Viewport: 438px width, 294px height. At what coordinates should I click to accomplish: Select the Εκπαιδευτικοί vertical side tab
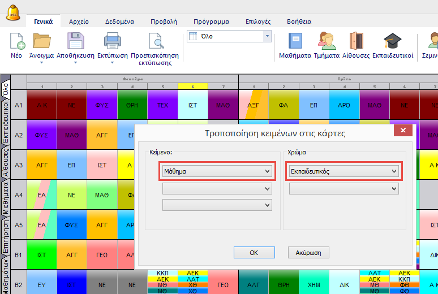click(x=5, y=122)
